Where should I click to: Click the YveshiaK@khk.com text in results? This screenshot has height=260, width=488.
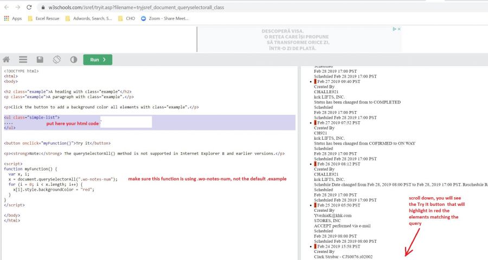[x=333, y=216]
